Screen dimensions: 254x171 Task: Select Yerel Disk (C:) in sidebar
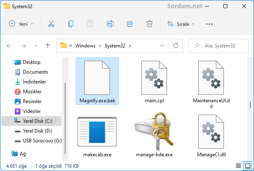click(x=31, y=121)
